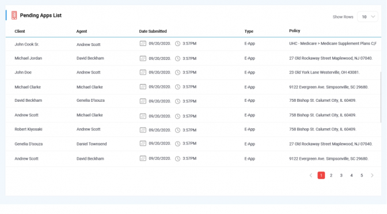Click the clock icon in Genelia D'souza client row
Image resolution: width=387 pixels, height=214 pixels.
coord(177,143)
